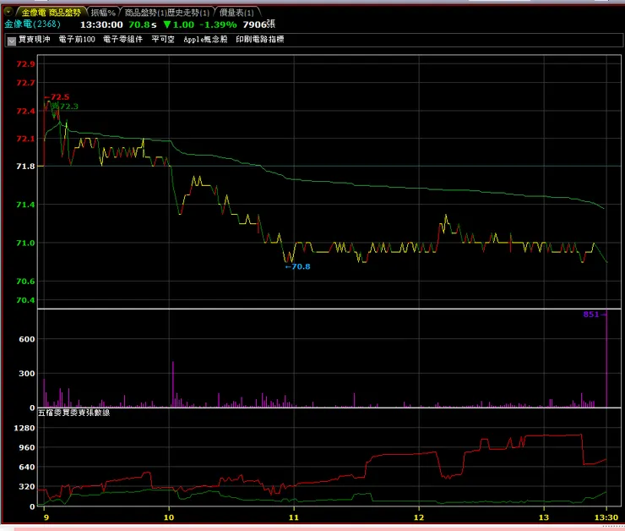Image resolution: width=625 pixels, height=531 pixels.
Task: Switch to the 振幅% tab
Action: pyautogui.click(x=103, y=13)
